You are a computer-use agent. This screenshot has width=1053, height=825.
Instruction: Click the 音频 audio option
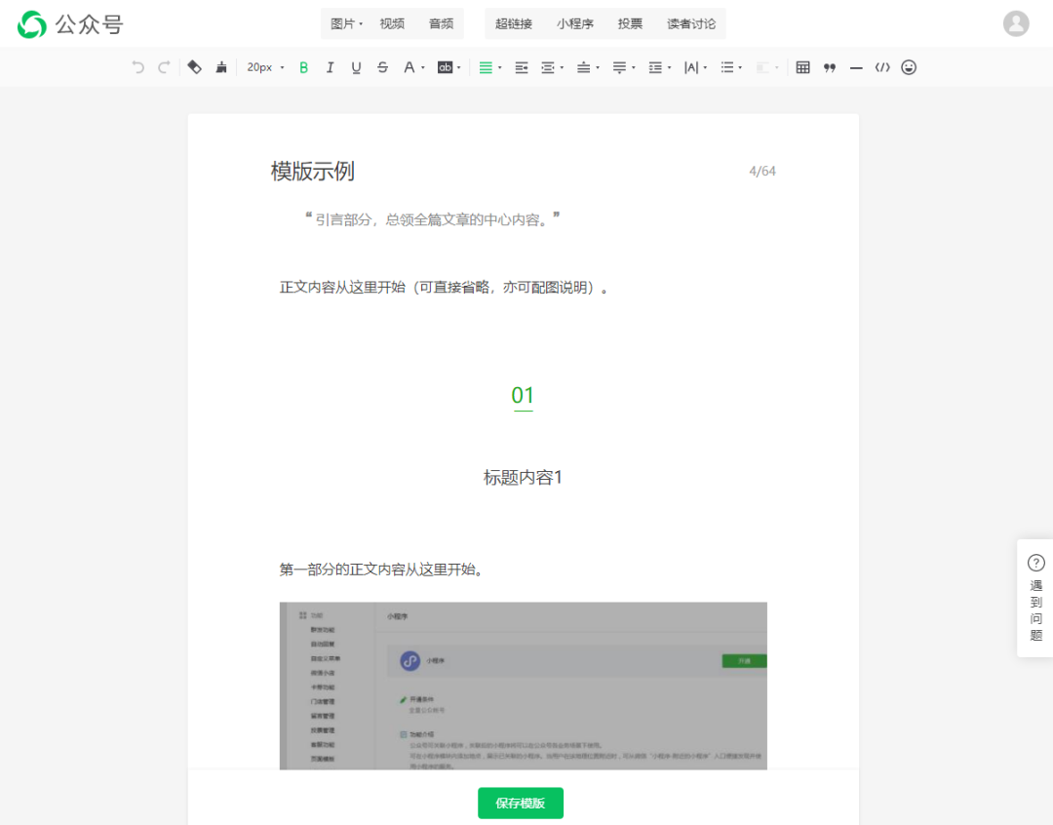(442, 23)
